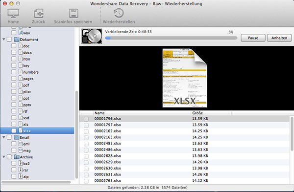Viewport: 294px width, 192px height.
Task: Stop the scan with Anhalten
Action: pyautogui.click(x=279, y=38)
